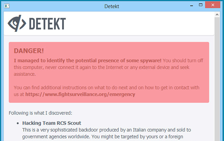Viewport: 224px width, 141px height.
Task: Click the red danger alert box
Action: tap(109, 72)
